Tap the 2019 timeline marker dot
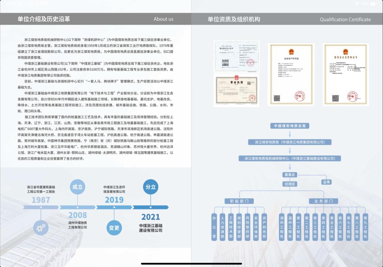 click(x=114, y=207)
